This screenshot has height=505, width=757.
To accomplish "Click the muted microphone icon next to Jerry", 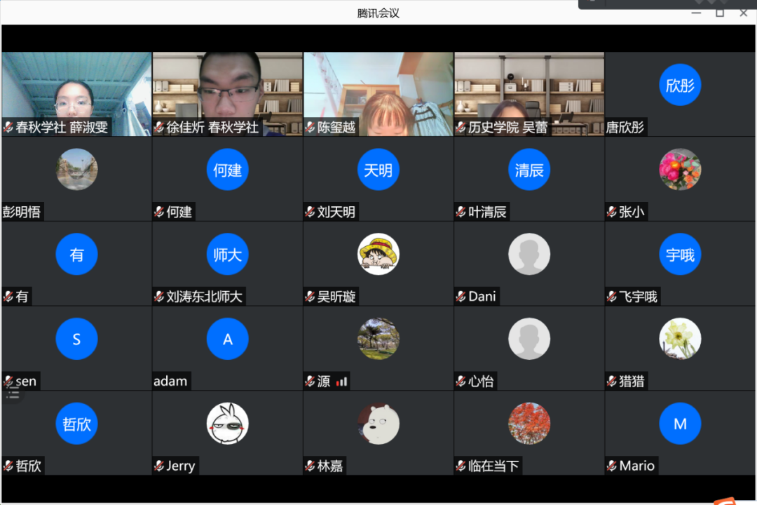I will tap(159, 466).
